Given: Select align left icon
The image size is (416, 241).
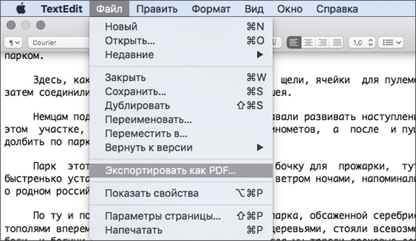Looking at the screenshot, I should click(295, 42).
